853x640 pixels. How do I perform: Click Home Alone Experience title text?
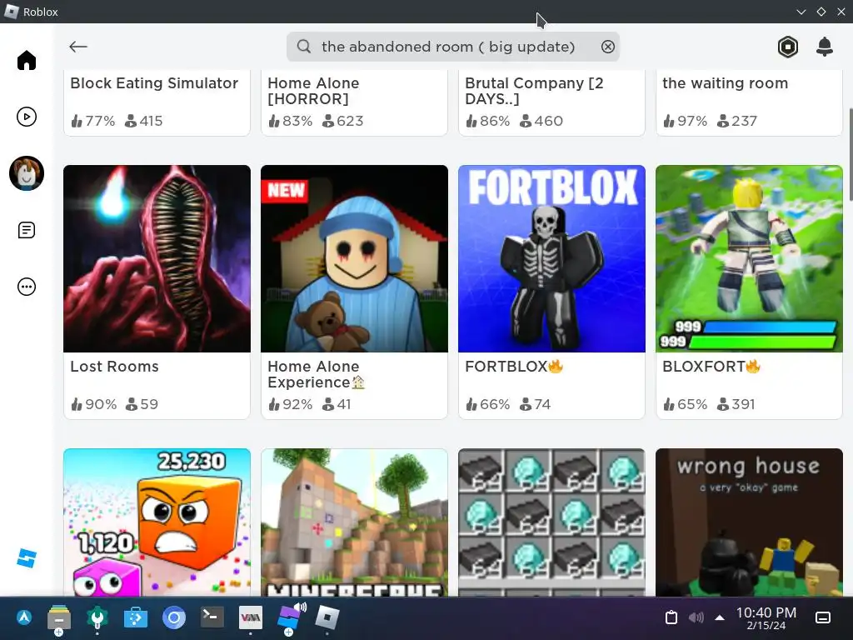click(316, 374)
